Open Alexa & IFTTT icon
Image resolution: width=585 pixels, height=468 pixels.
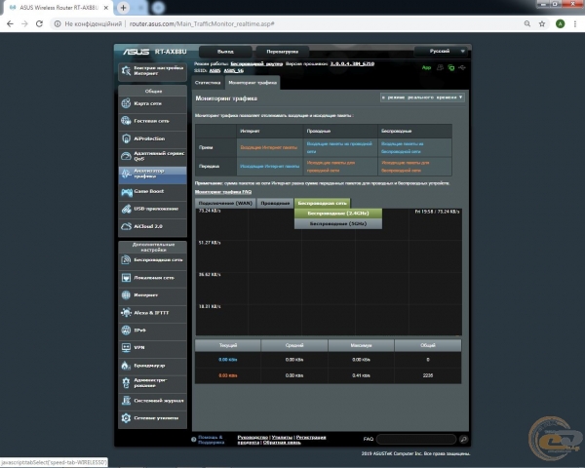(x=126, y=312)
